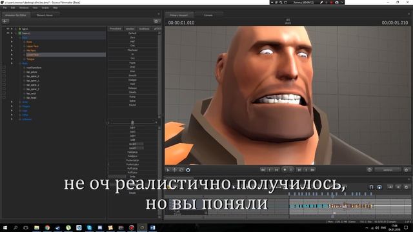
Task: Select Lower Face control group
Action: [x=33, y=55]
